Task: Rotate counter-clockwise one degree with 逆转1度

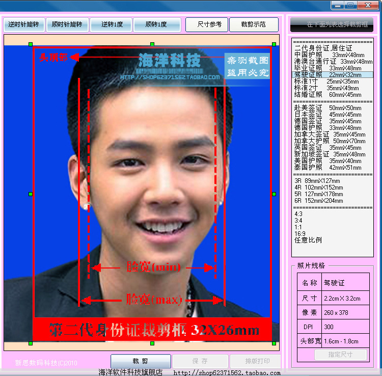Action: [111, 24]
